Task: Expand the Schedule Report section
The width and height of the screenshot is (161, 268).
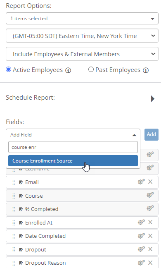Action: pyautogui.click(x=152, y=98)
